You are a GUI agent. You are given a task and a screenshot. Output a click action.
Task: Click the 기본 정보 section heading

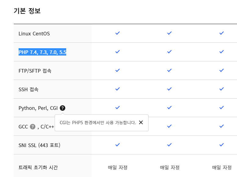click(x=27, y=11)
